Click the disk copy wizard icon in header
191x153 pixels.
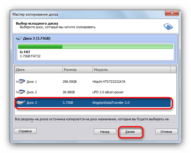(168, 27)
